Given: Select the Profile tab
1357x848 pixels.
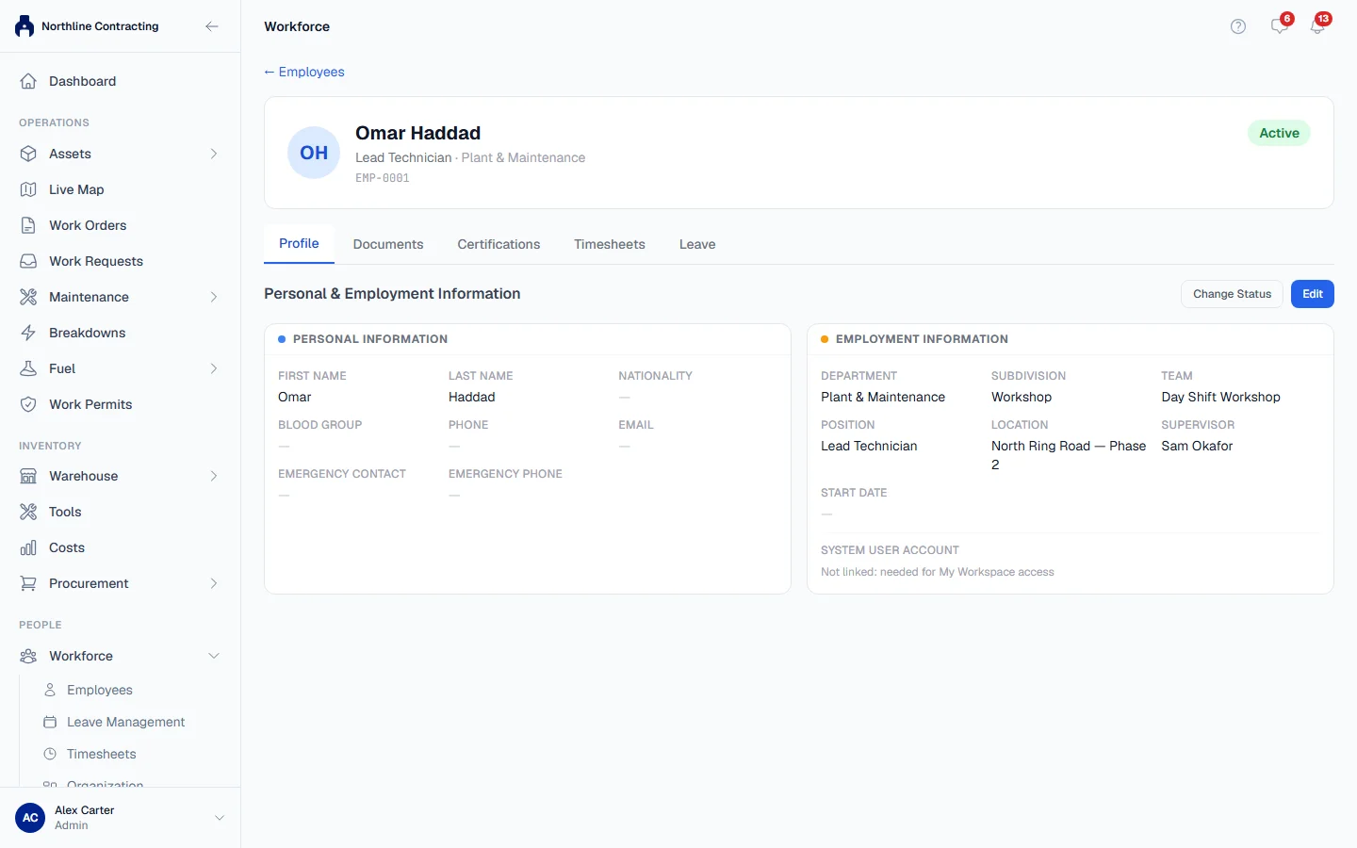Looking at the screenshot, I should pyautogui.click(x=299, y=243).
